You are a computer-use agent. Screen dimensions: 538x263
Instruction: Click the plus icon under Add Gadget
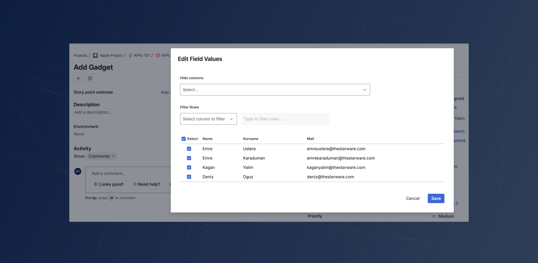point(78,78)
